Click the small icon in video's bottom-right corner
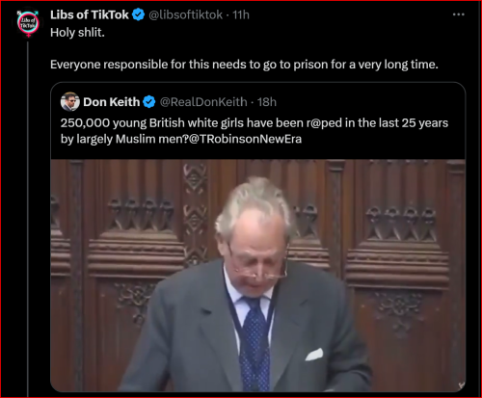482x398 pixels. pyautogui.click(x=462, y=385)
